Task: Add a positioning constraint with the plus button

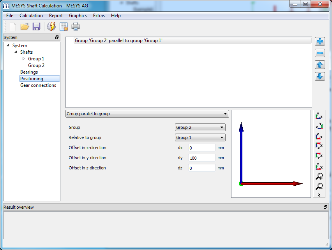Action: point(320,42)
